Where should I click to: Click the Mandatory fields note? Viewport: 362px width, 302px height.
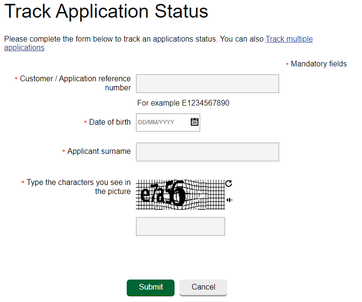click(x=318, y=64)
